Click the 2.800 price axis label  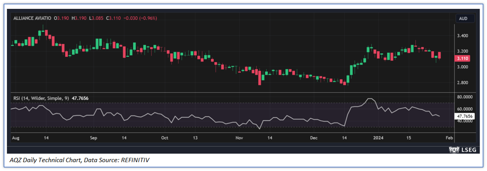point(463,83)
